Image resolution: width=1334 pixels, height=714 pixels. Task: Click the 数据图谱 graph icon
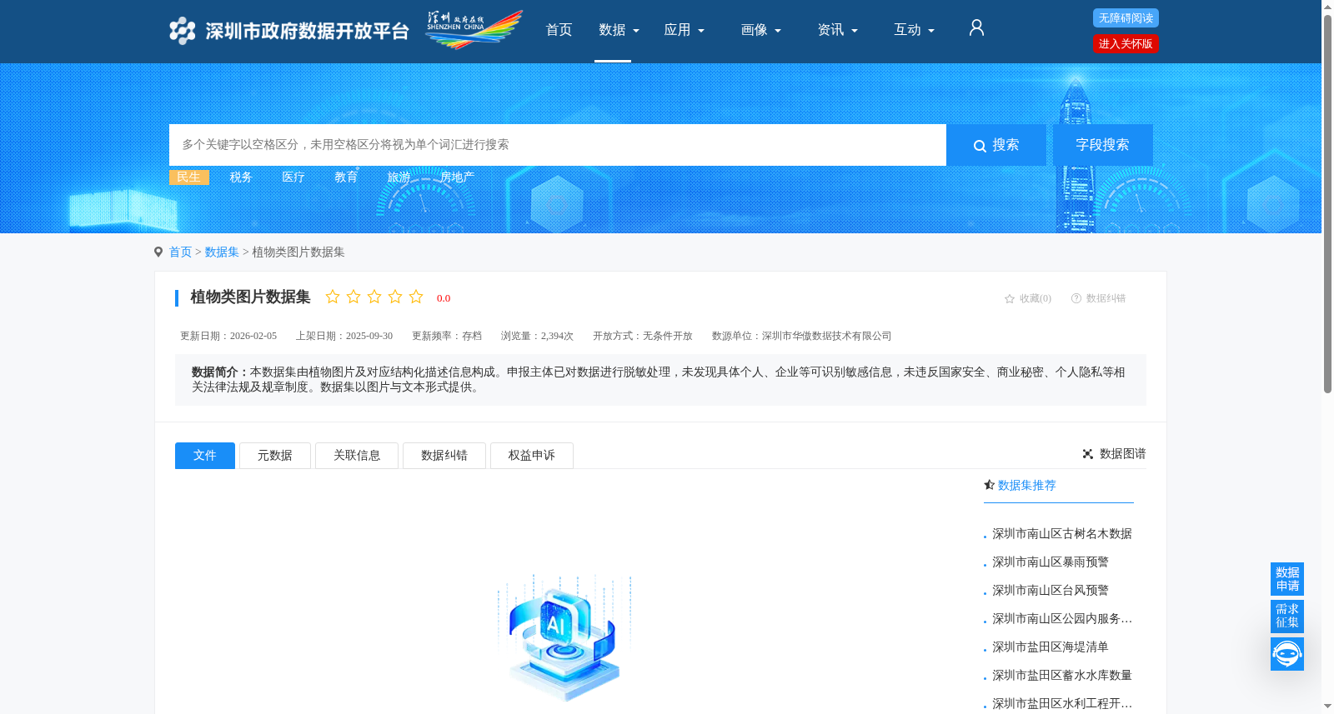(x=1088, y=454)
